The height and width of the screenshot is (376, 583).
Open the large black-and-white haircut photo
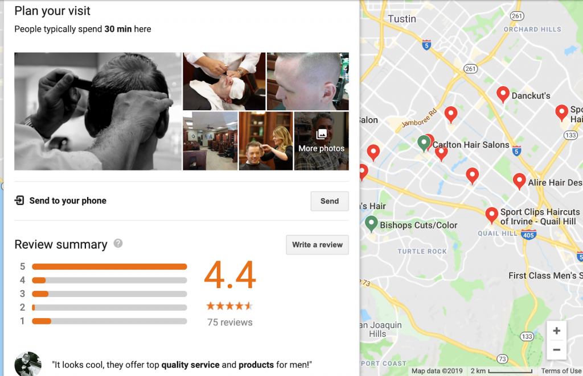tap(98, 111)
